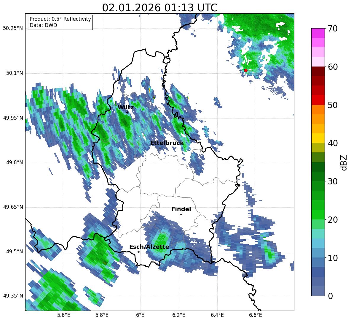Click the dBZ colorbar axis label

[x=344, y=162]
